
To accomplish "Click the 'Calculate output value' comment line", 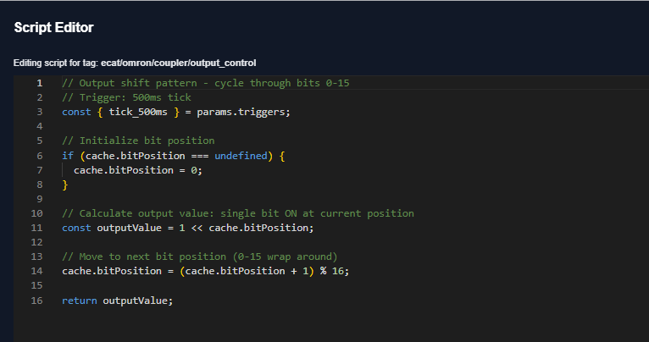I will tap(237, 213).
